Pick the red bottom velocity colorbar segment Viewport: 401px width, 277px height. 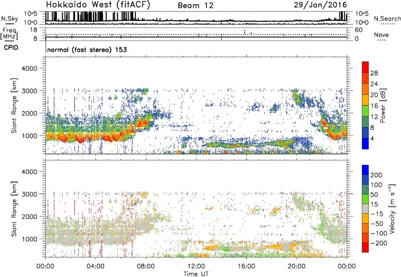(365, 247)
